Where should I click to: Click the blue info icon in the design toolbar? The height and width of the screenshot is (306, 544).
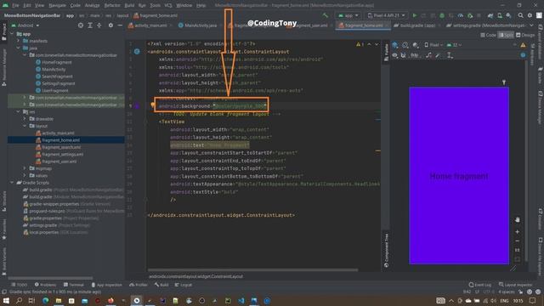tap(523, 55)
